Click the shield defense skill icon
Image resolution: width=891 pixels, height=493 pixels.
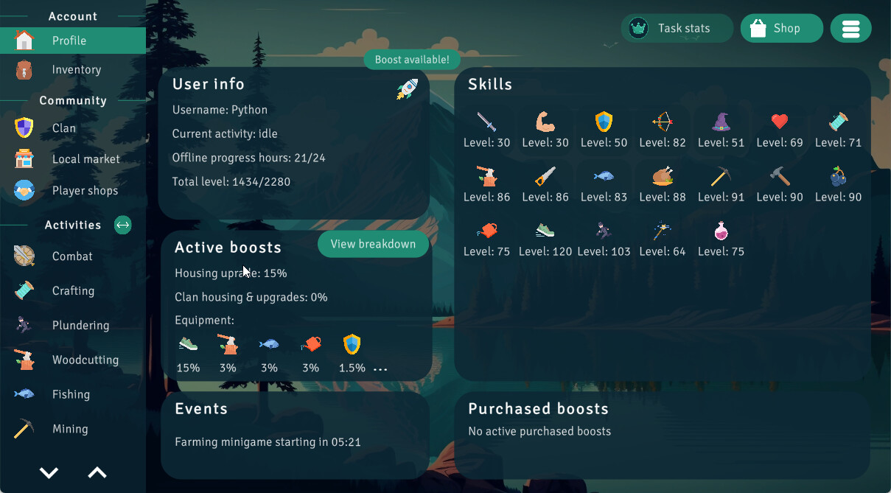603,122
